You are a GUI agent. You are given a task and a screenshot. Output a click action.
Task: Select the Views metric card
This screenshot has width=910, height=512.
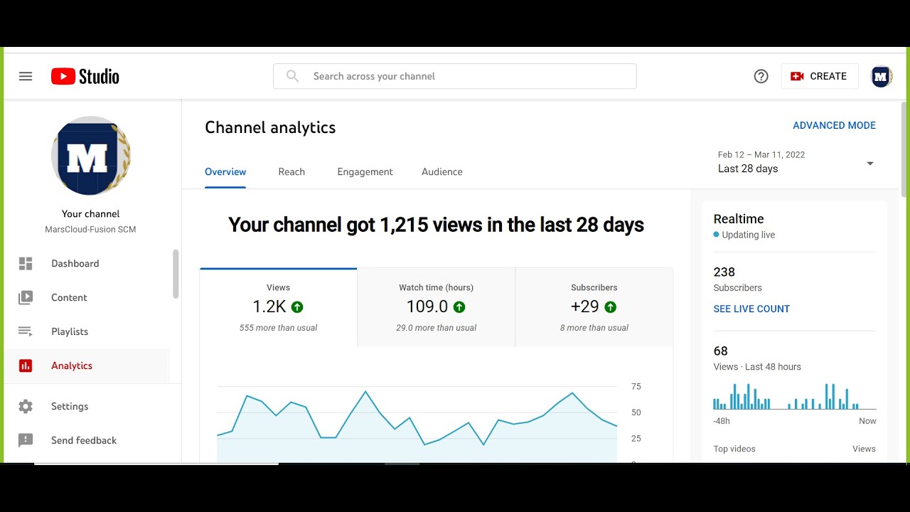point(279,307)
